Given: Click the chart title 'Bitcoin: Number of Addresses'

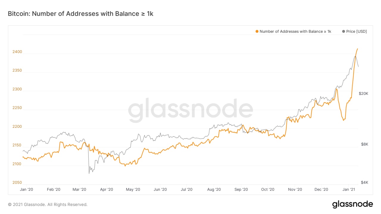Looking at the screenshot, I should pos(80,14).
